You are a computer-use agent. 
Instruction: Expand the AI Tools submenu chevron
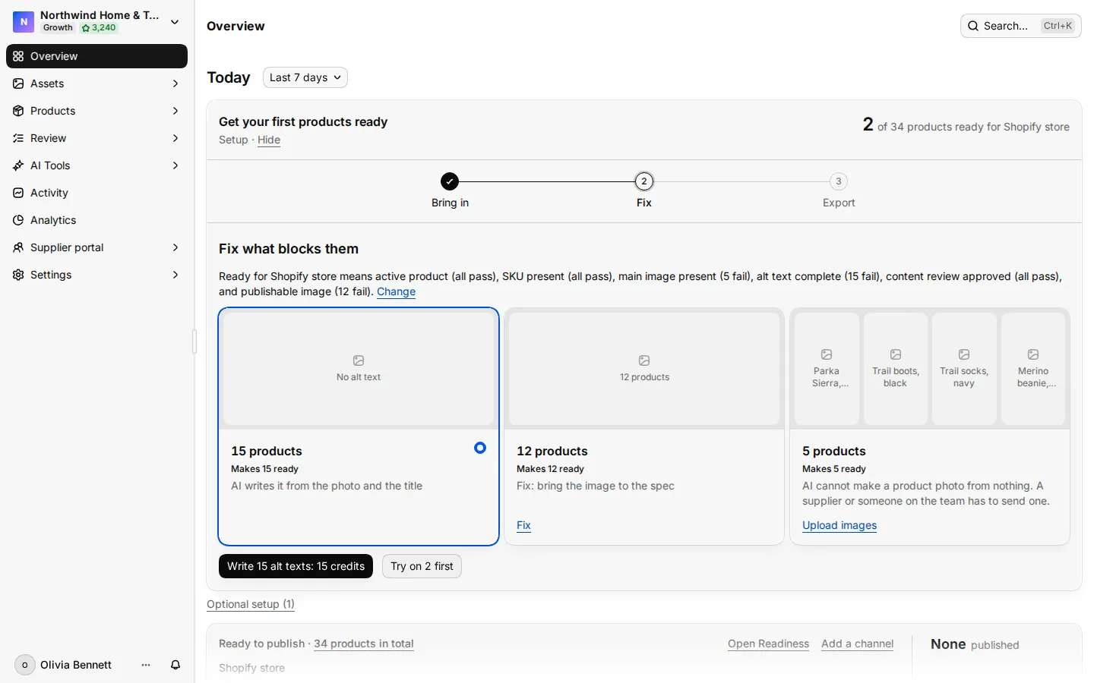[175, 165]
